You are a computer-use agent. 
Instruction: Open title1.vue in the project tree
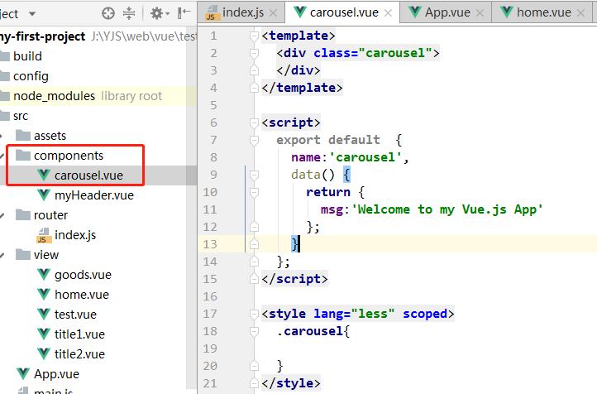79,334
